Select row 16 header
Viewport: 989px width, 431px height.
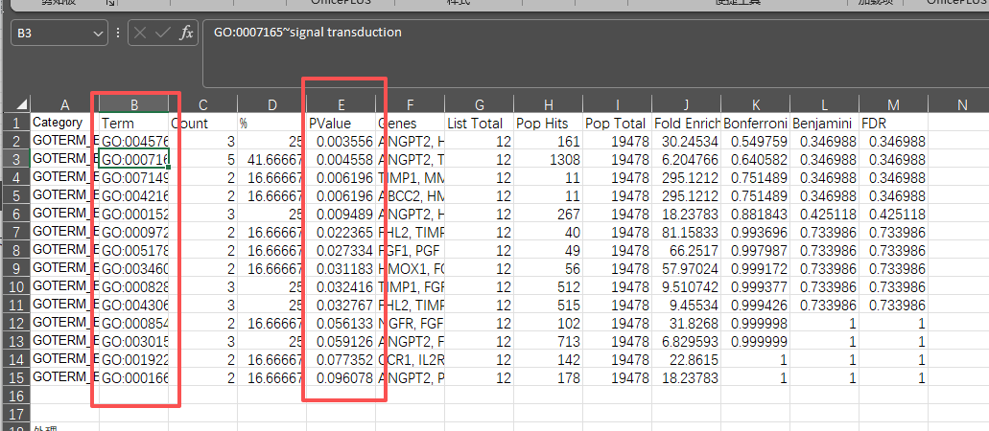pyautogui.click(x=15, y=396)
